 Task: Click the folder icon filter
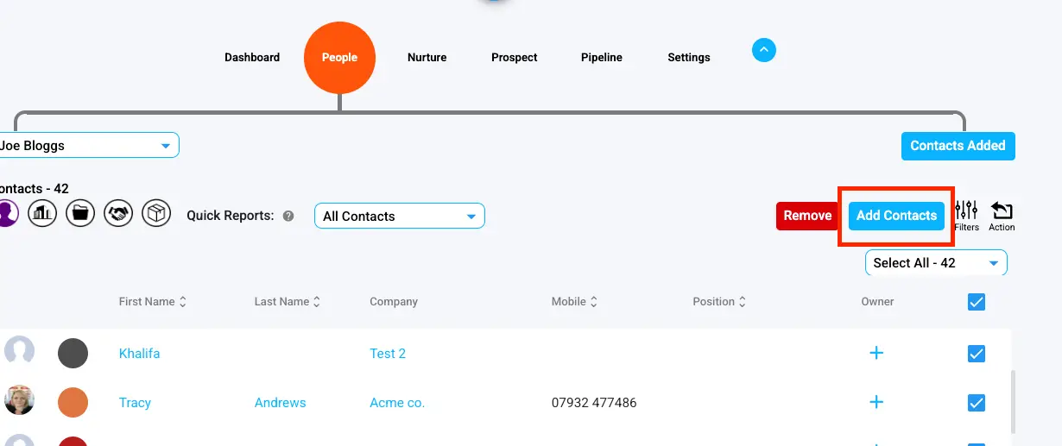coord(80,213)
